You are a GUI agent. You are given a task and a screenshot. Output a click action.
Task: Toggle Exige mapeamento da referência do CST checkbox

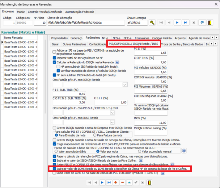point(54,144)
